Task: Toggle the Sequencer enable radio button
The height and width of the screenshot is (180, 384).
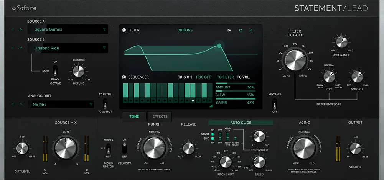Action: pos(124,77)
